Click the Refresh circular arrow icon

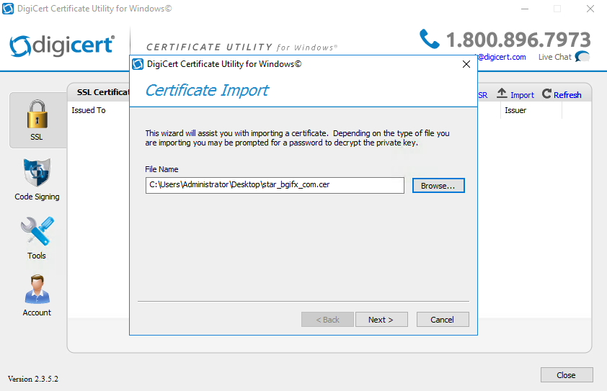tap(546, 93)
